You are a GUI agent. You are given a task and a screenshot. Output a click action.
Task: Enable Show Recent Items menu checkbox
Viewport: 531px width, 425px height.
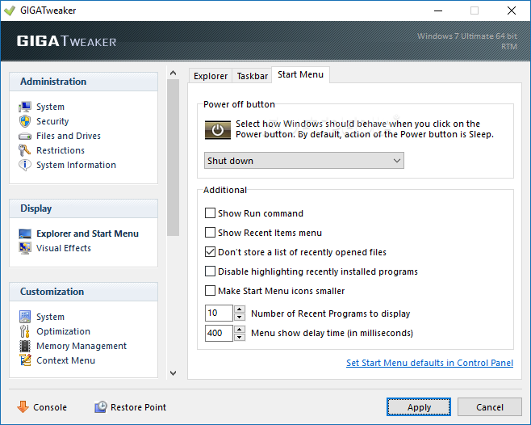pyautogui.click(x=210, y=233)
